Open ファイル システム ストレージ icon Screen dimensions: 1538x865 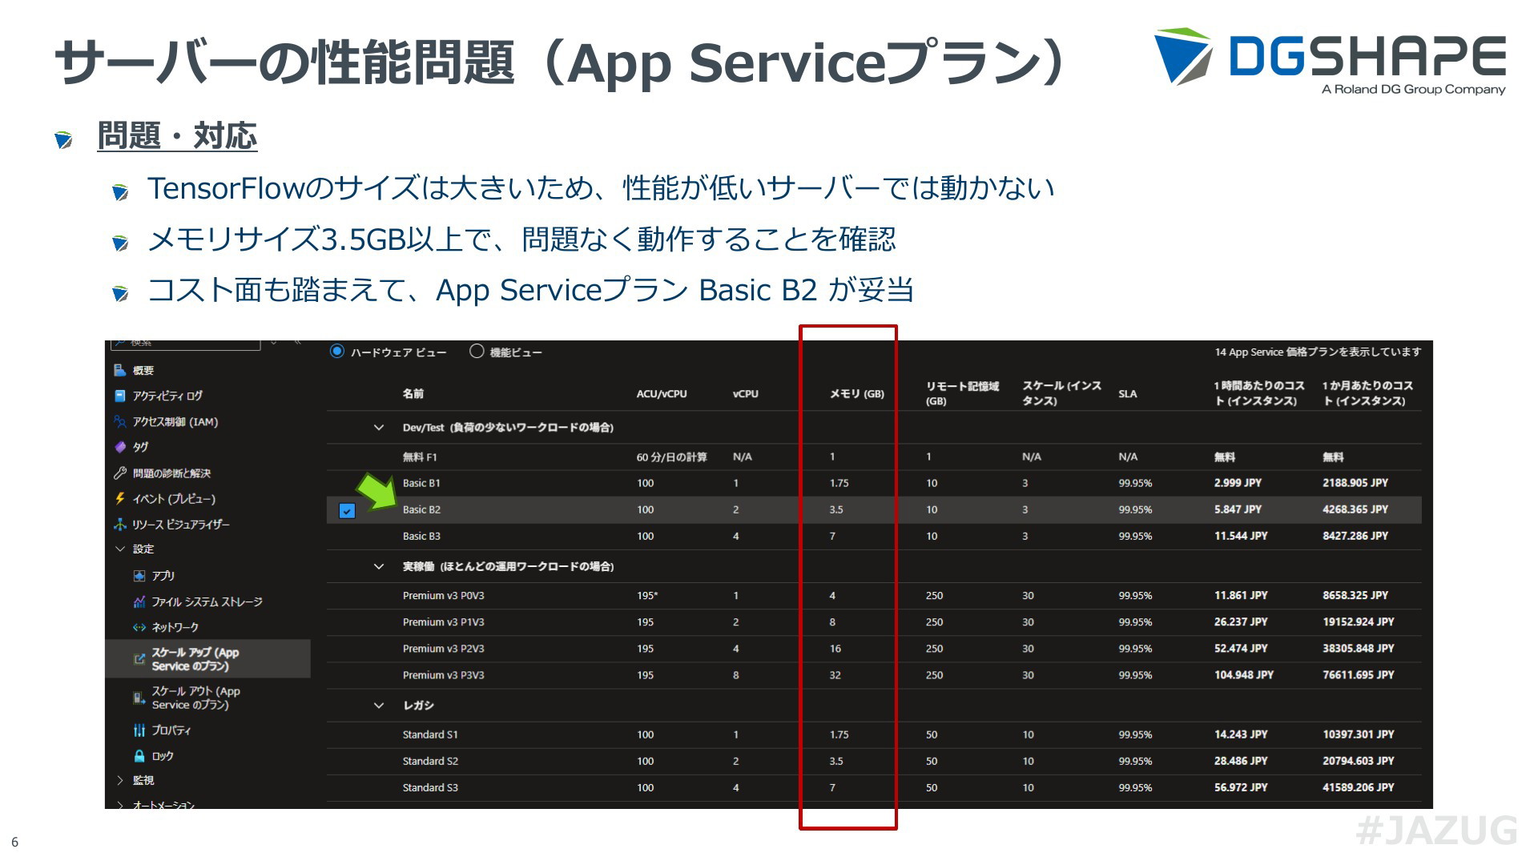[139, 601]
